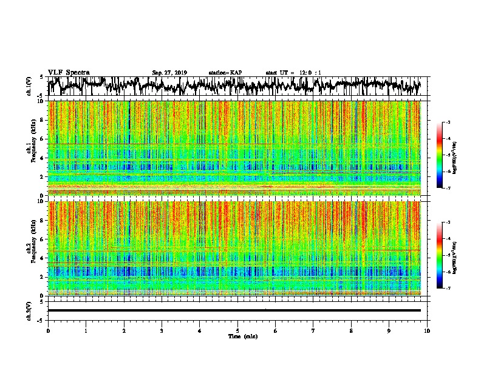Click the ch.1 frequency tick label "2"
Screen dimensions: 481x371
click(43, 176)
